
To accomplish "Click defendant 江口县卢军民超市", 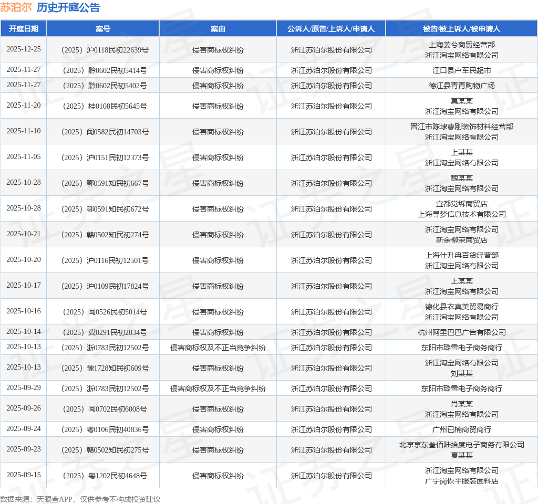I will tap(462, 70).
